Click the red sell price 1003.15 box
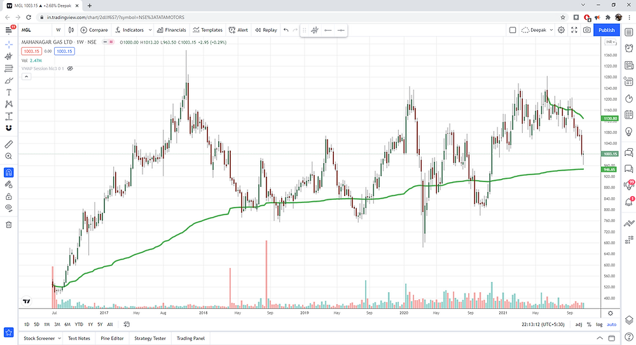Viewport: 636px width, 345px height. coord(31,51)
